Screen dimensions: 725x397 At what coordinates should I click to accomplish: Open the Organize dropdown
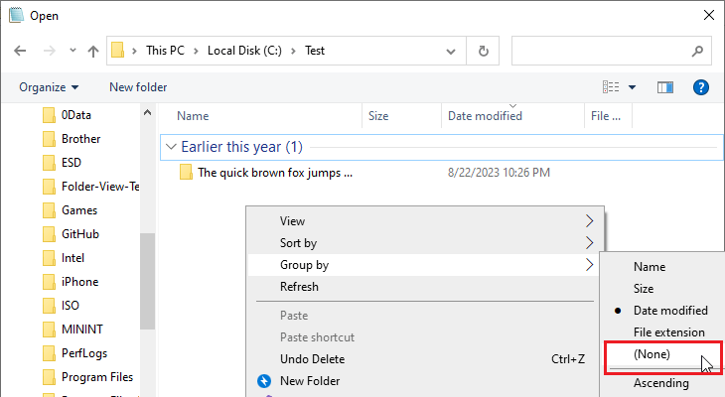click(x=49, y=87)
